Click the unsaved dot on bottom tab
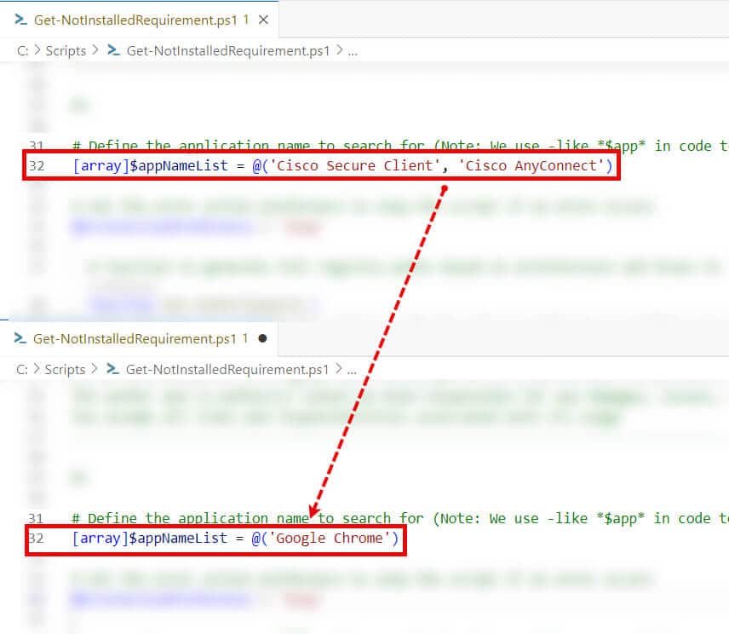Viewport: 729px width, 634px height. [262, 338]
